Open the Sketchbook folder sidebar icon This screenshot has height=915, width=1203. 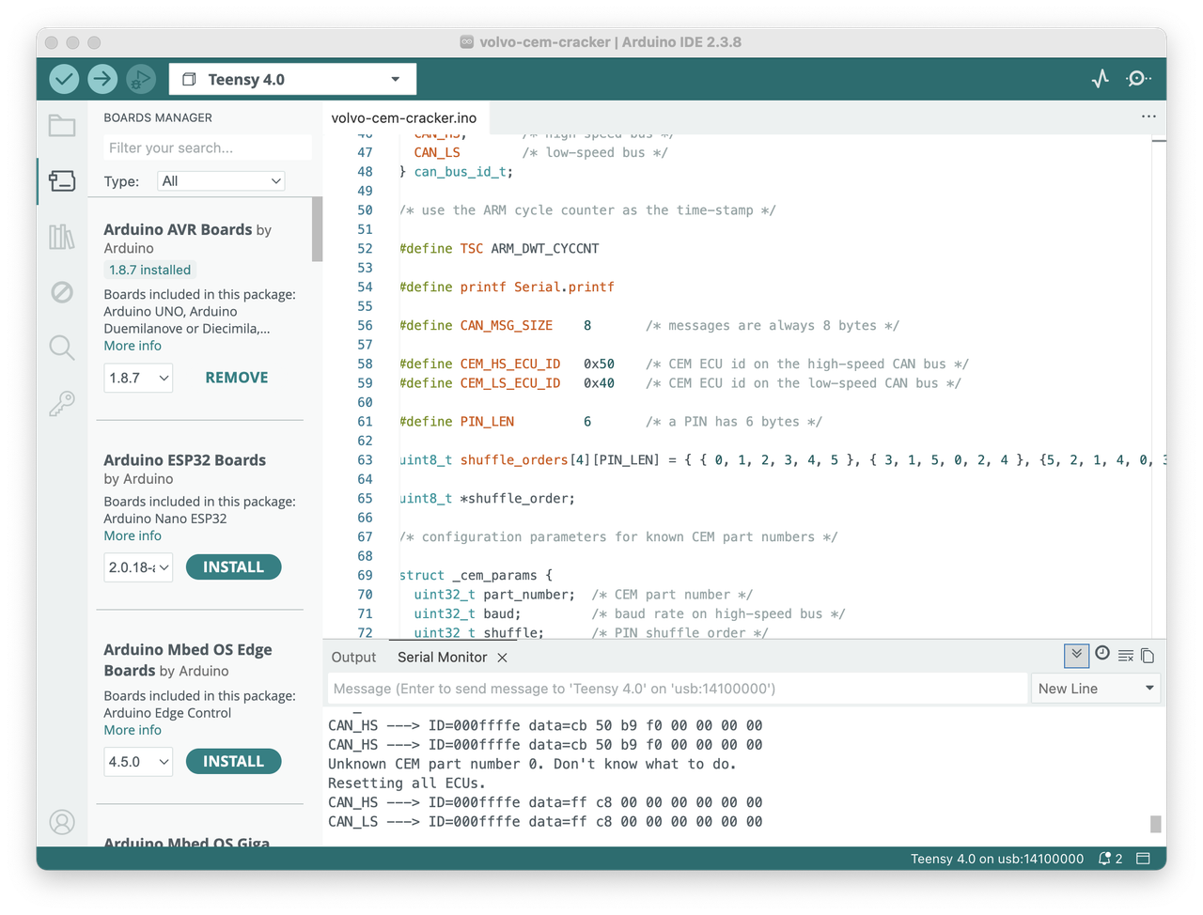(x=62, y=125)
